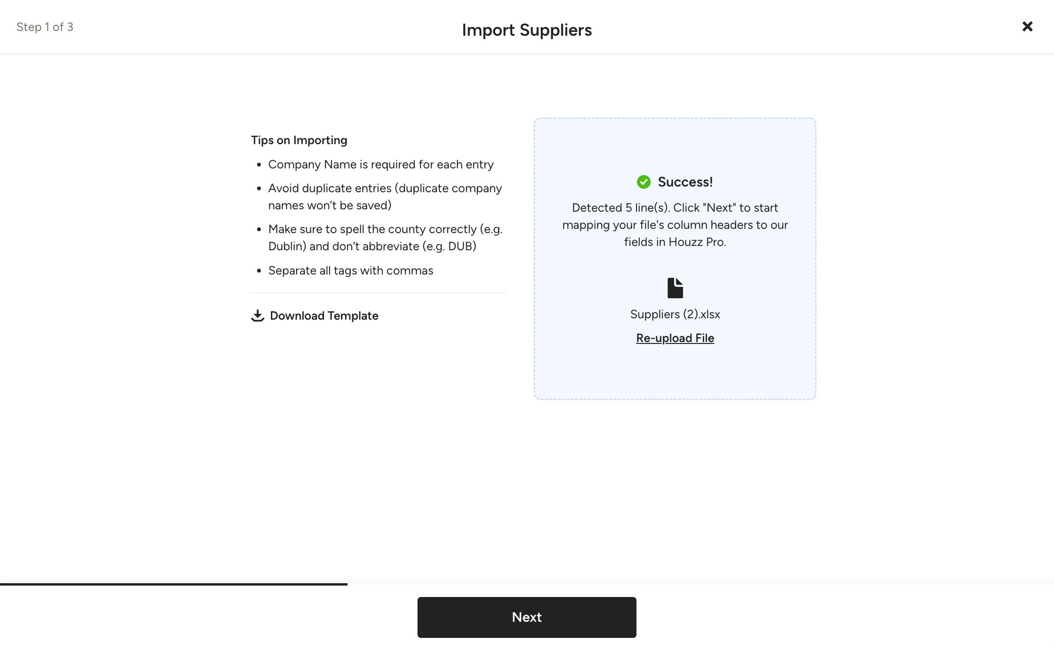Click the Detected 5 line(s) message
The height and width of the screenshot is (646, 1054).
click(x=675, y=225)
